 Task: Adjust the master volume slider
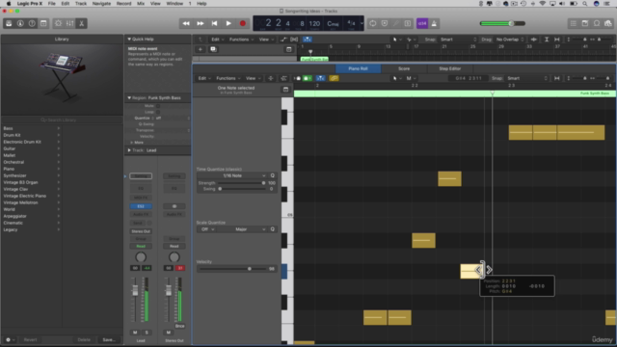pyautogui.click(x=502, y=23)
